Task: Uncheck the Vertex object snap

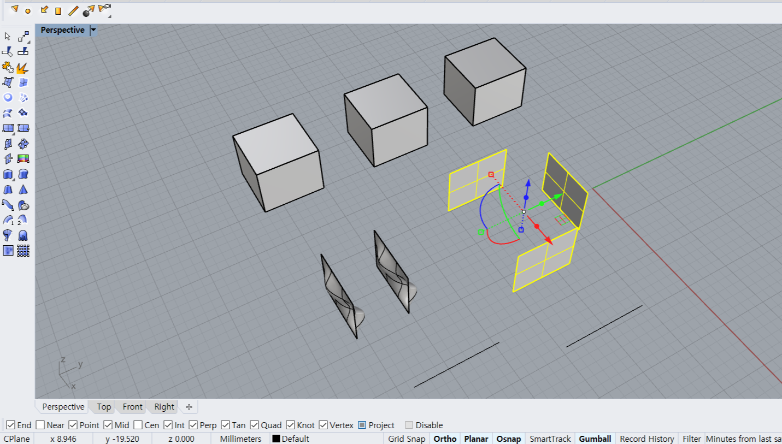Action: pyautogui.click(x=324, y=425)
